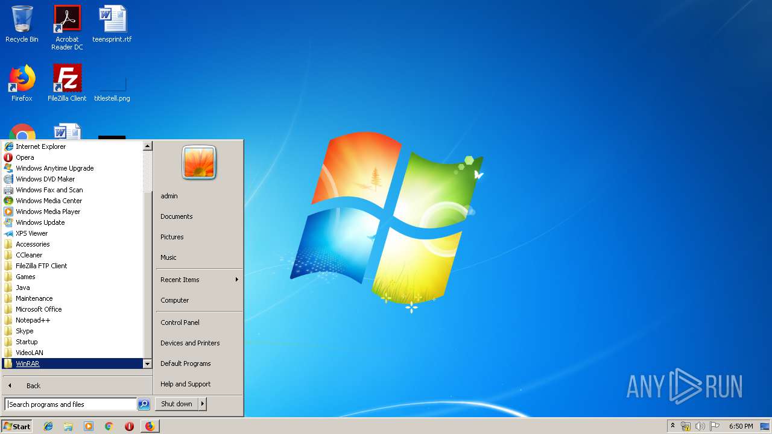Click the search magnifier button

[144, 404]
